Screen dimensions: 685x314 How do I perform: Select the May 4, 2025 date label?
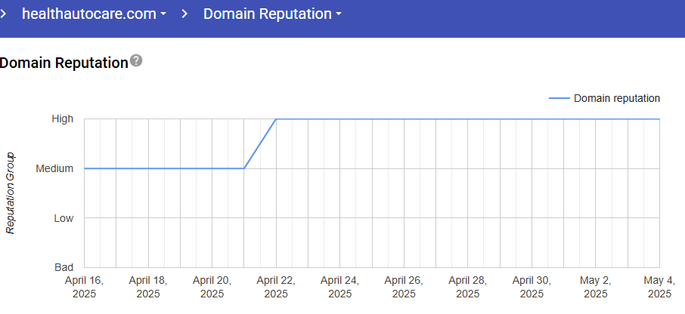click(659, 286)
